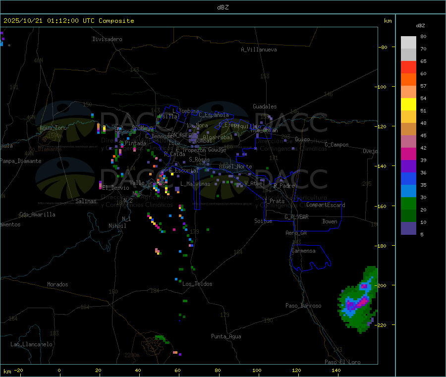Click the S_Rosas location label
This screenshot has width=446, height=377.
coord(199,160)
